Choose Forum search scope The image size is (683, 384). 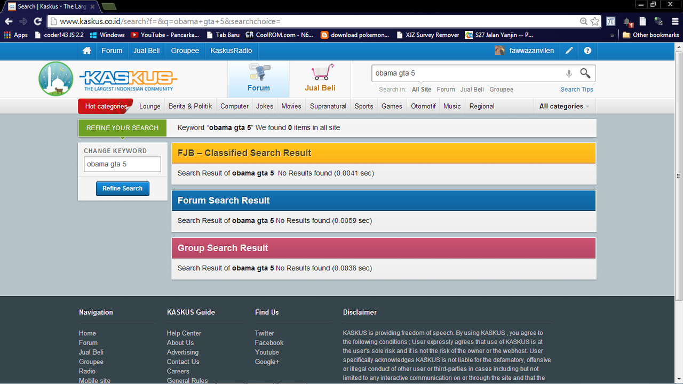[446, 90]
